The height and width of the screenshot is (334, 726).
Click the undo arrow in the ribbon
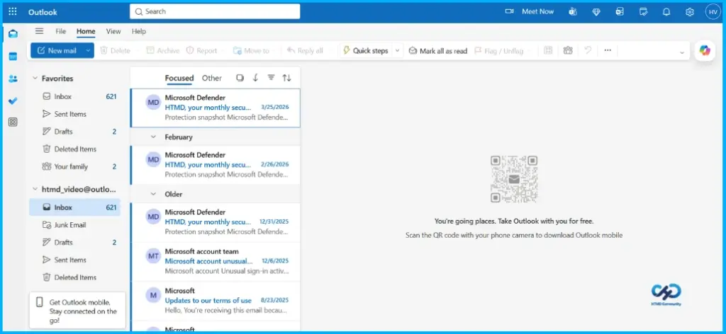click(588, 50)
